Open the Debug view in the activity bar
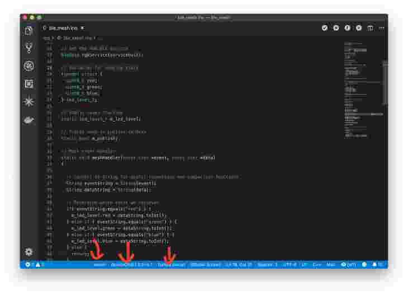This screenshot has height=295, width=408. (29, 66)
